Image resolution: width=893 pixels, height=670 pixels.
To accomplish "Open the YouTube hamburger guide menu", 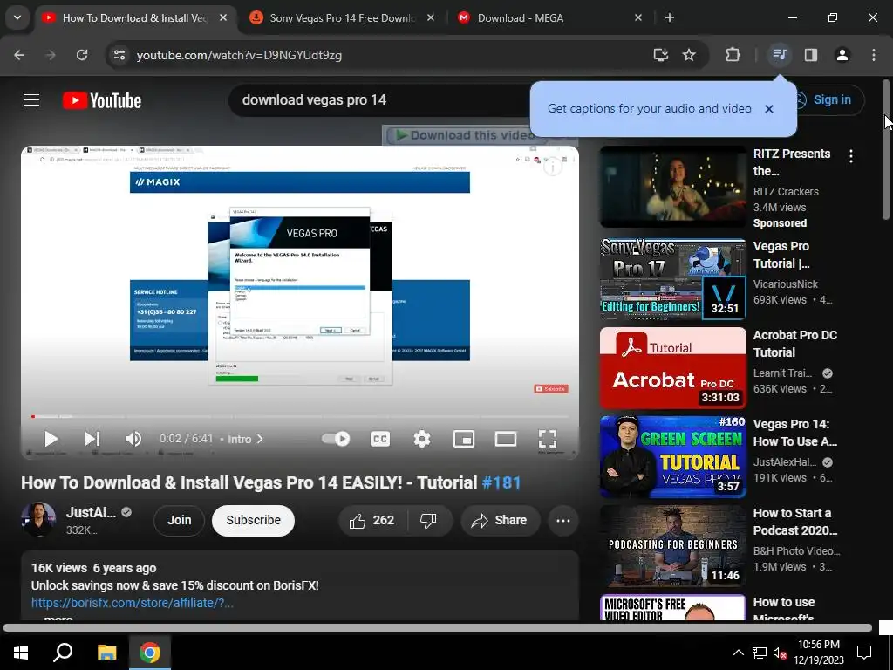I will [31, 100].
